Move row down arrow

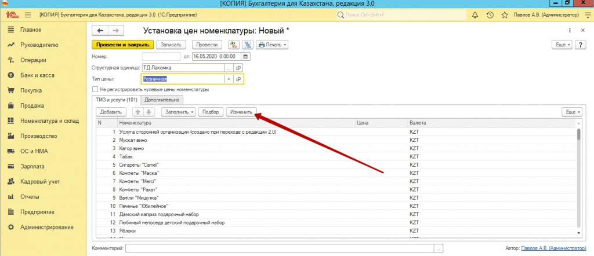[148, 112]
